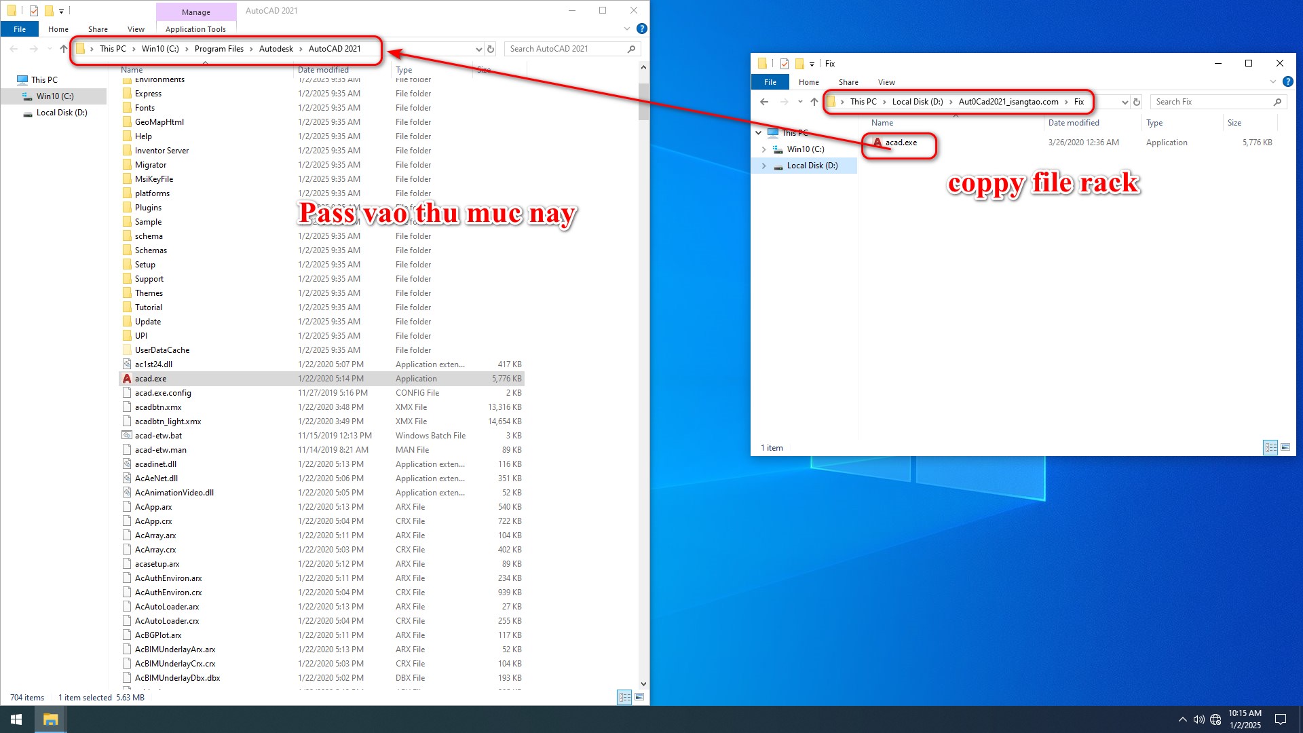Click the network globe icon in tray
The width and height of the screenshot is (1303, 733).
[1215, 719]
